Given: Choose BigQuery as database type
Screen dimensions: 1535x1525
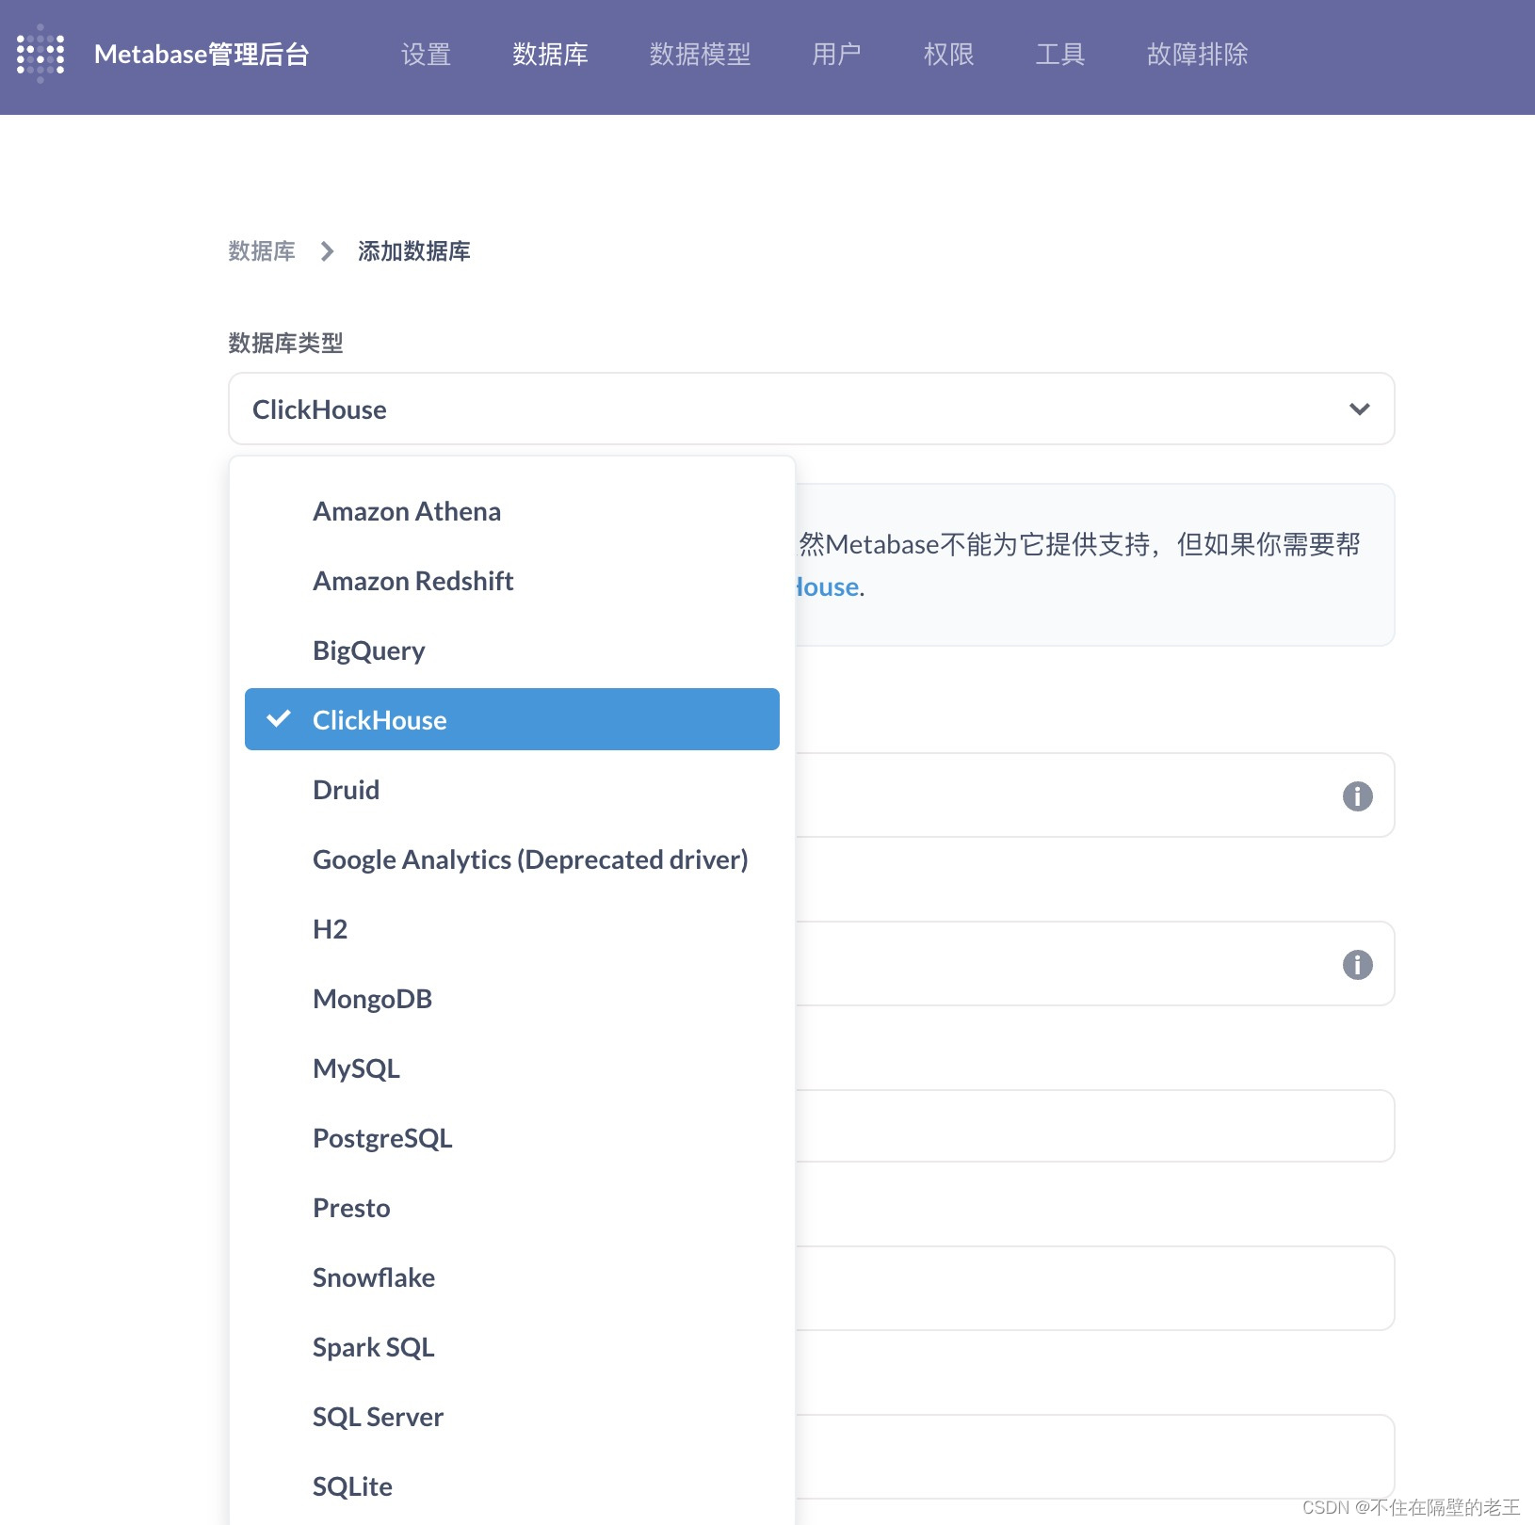Looking at the screenshot, I should (512, 650).
